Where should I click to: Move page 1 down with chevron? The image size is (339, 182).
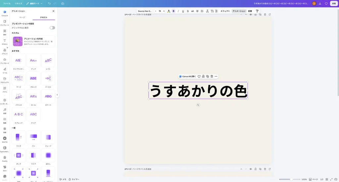click(246, 15)
